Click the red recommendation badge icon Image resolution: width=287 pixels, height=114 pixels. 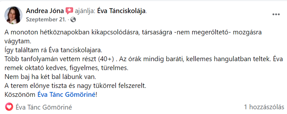(69, 11)
